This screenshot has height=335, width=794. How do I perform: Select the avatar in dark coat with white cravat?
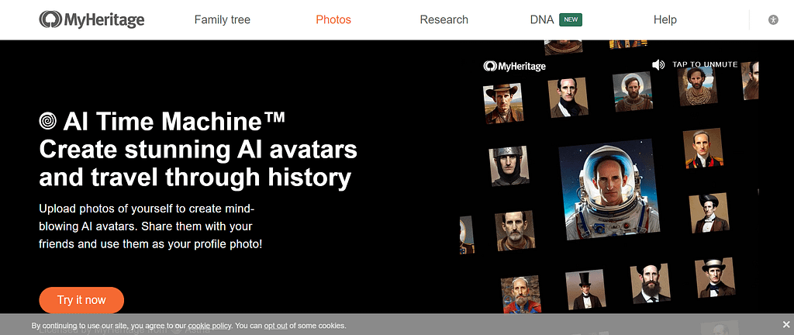click(x=568, y=98)
